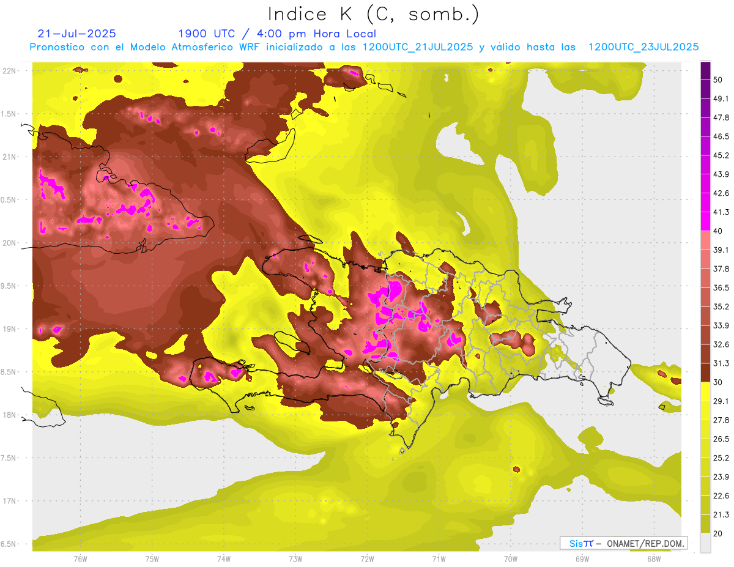The image size is (734, 567).
Task: Pick the gray colorbar swatch below 20
Action: pos(705,543)
